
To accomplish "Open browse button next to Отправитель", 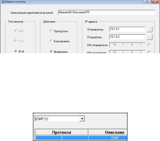I will point(149,30).
